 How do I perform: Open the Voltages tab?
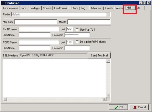[35, 8]
